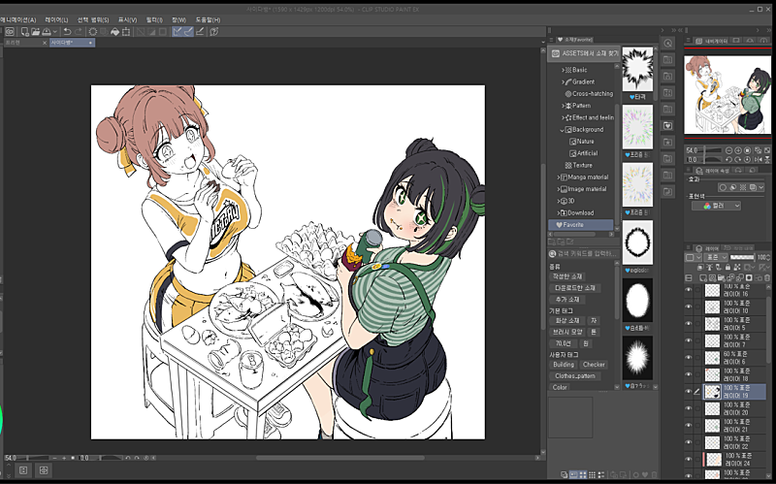Click the Clear (sun-shaped) toolbar icon
Screen dimensions: 776x484
point(92,31)
